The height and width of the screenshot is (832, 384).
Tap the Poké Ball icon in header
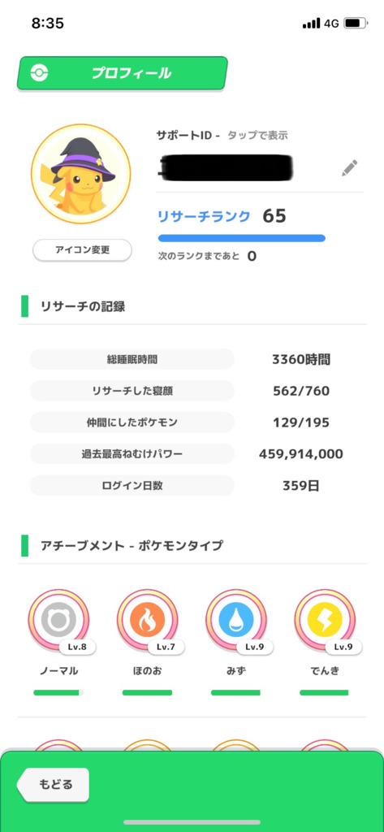(39, 73)
